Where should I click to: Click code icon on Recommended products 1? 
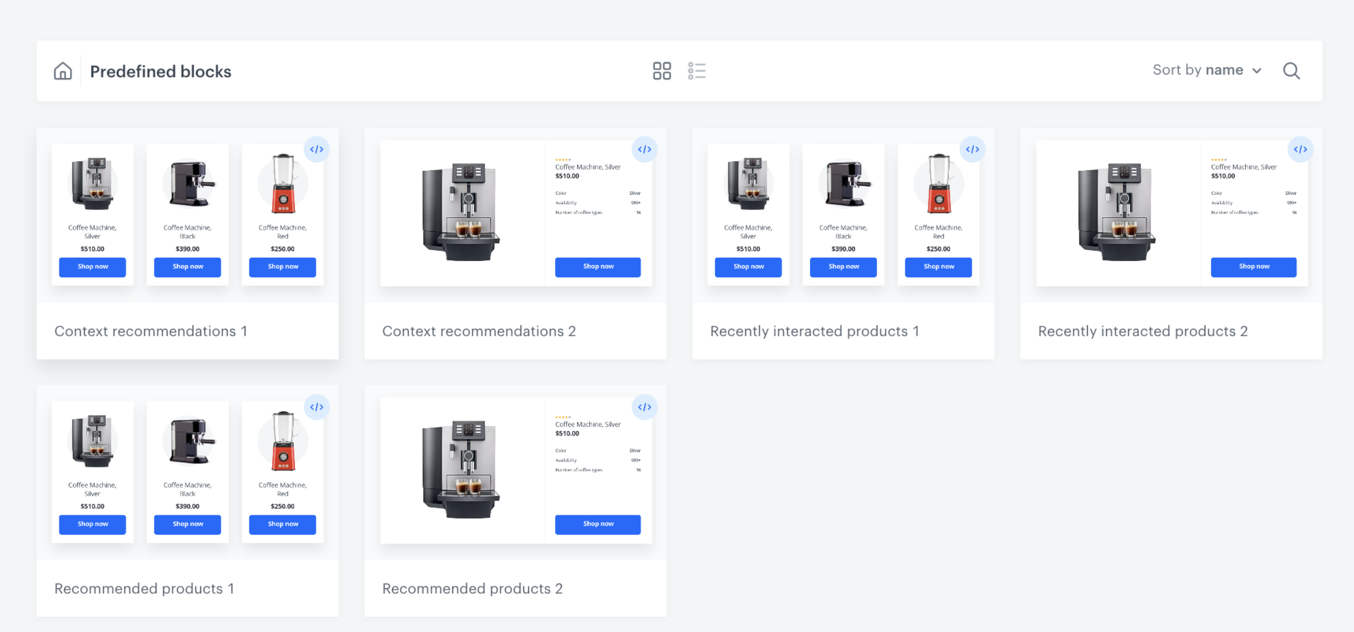(x=316, y=407)
